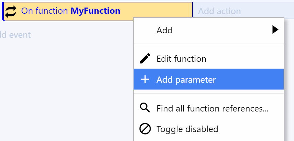The image size is (294, 141).
Task: Click the faded Add event link
Action: pos(15,35)
